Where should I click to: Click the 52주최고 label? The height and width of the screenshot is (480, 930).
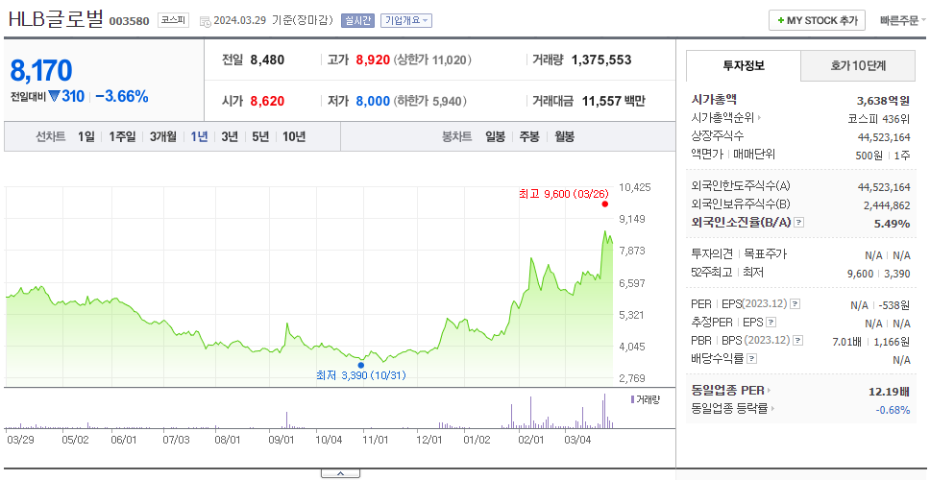coord(712,273)
